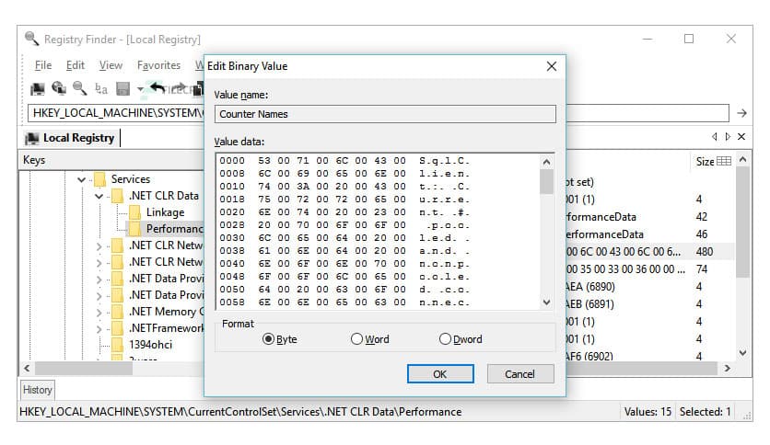This screenshot has width=770, height=445.
Task: Select the value row with size 480
Action: [x=650, y=252]
